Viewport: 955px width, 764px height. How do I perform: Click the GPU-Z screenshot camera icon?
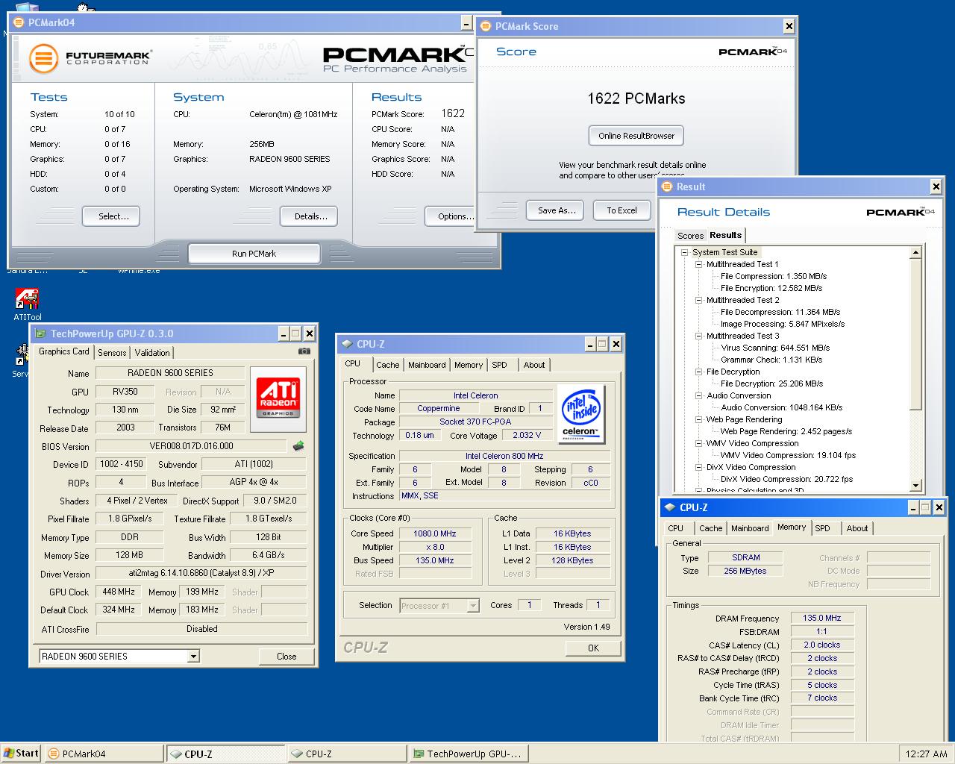click(304, 351)
